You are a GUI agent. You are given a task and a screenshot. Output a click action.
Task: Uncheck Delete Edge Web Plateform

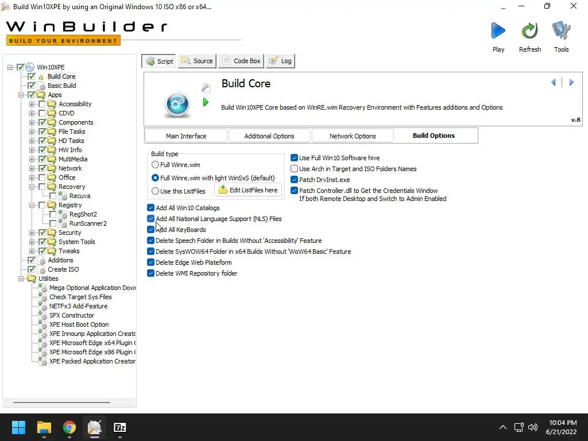[151, 262]
